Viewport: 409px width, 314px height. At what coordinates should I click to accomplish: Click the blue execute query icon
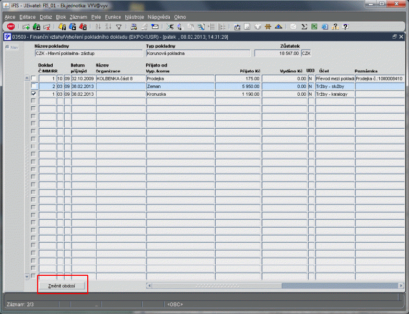pos(72,27)
